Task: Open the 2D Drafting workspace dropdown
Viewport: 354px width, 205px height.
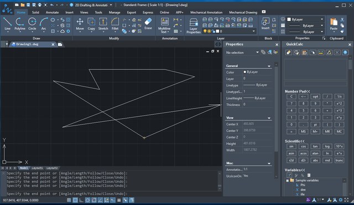Action: coord(111,5)
